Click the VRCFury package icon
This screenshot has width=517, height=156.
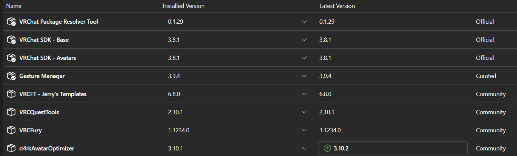(x=11, y=130)
